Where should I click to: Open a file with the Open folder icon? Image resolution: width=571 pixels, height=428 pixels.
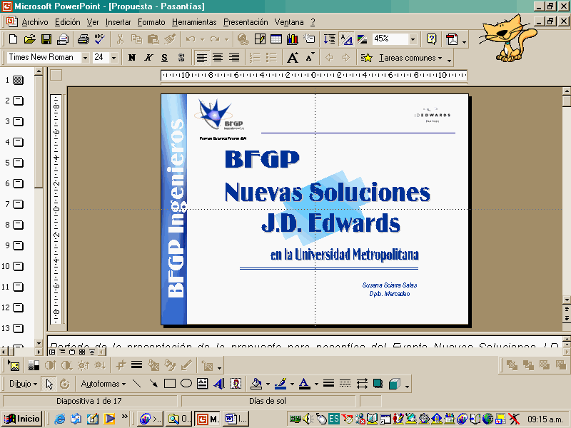[29, 39]
